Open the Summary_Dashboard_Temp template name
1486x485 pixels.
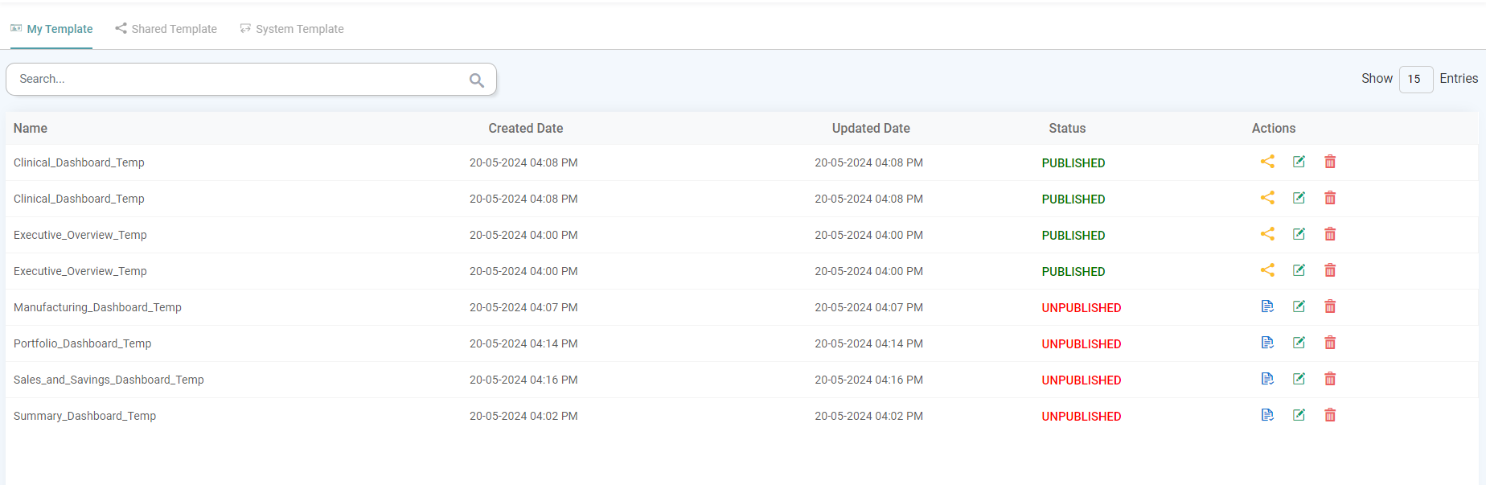[84, 416]
